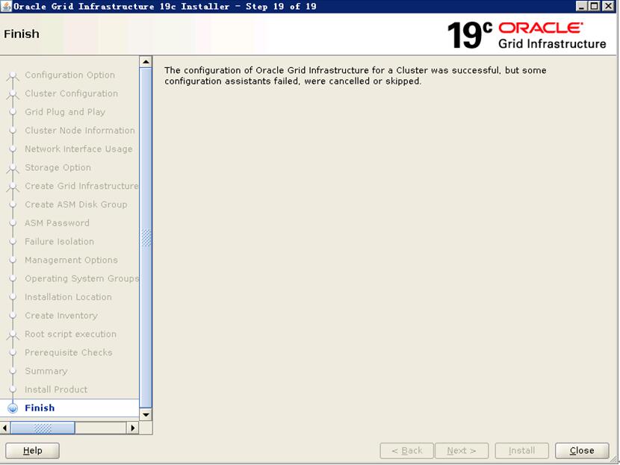Click Cluster Configuration step node icon
Screen dimensions: 620x465
pos(13,94)
